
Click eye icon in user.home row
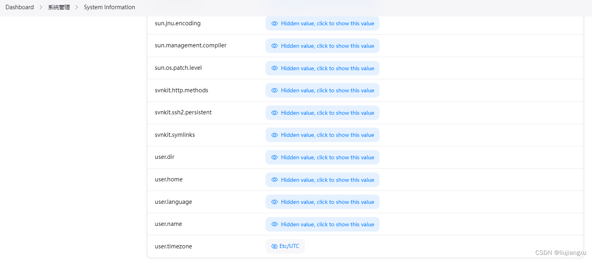(x=275, y=180)
